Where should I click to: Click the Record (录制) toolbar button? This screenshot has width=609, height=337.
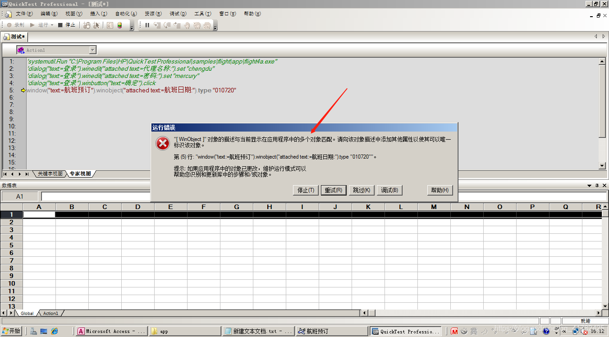tap(16, 25)
